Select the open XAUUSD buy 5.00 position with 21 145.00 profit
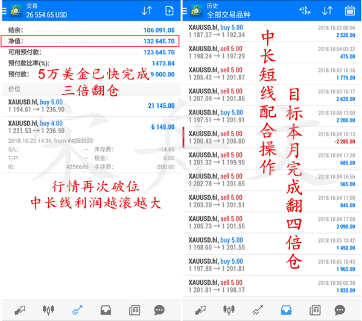This screenshot has height=321, width=362. click(x=91, y=106)
